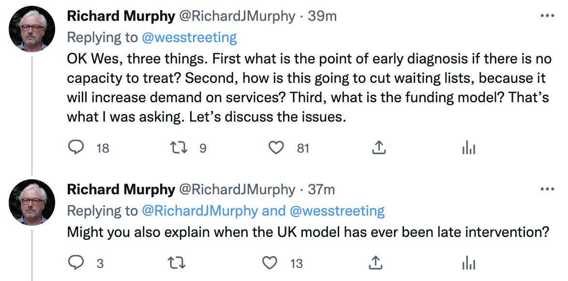Viewport: 568px width, 281px height.
Task: Open @wesstreeting profile link in first tweet
Action: (189, 37)
